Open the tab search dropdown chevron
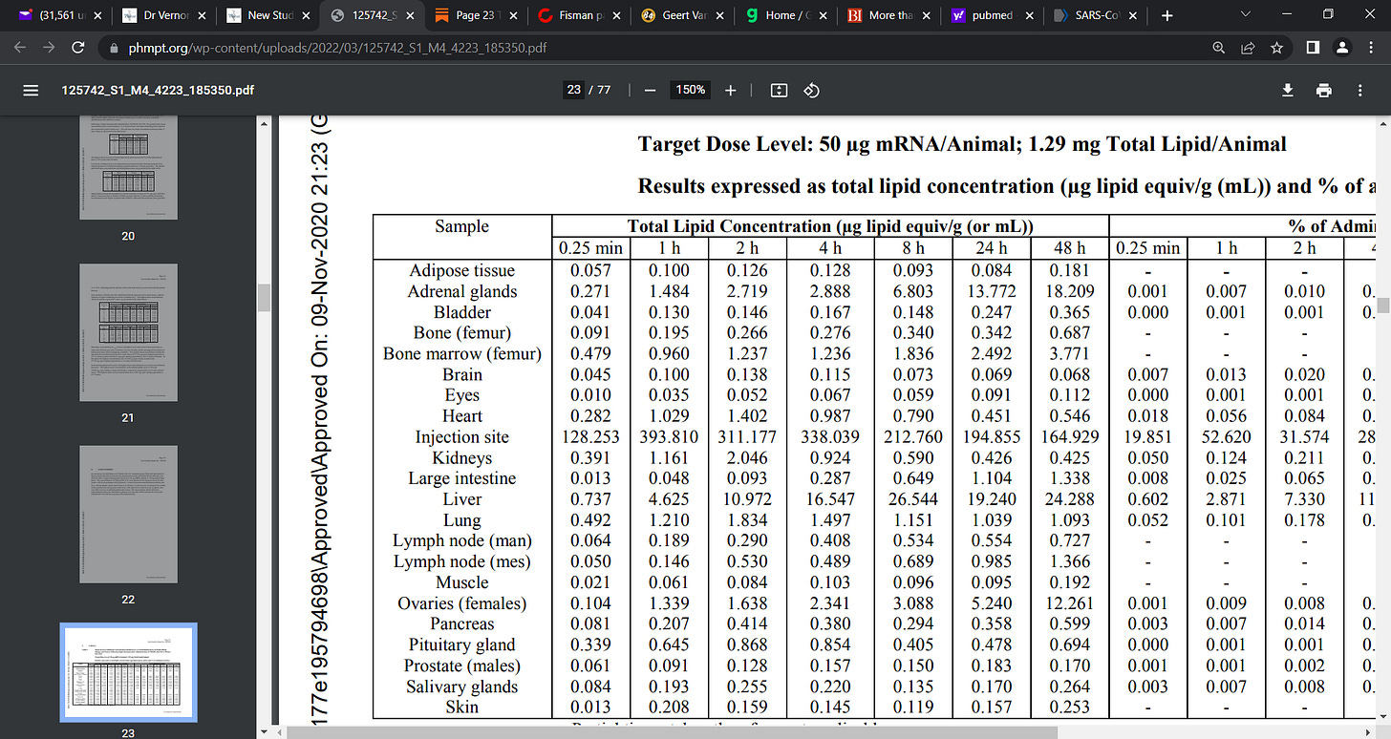 coord(1245,14)
